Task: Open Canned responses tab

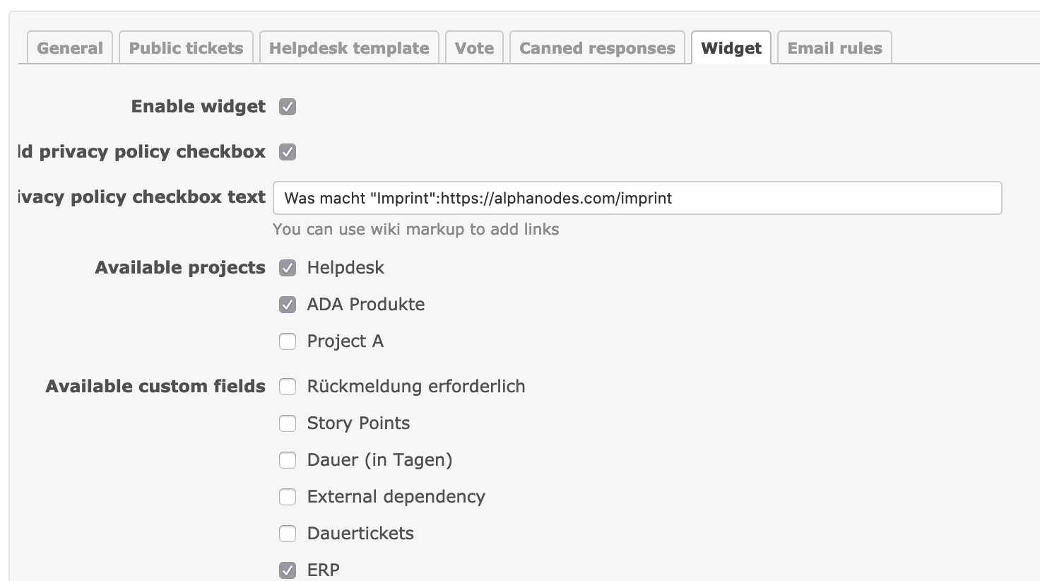Action: coord(597,48)
